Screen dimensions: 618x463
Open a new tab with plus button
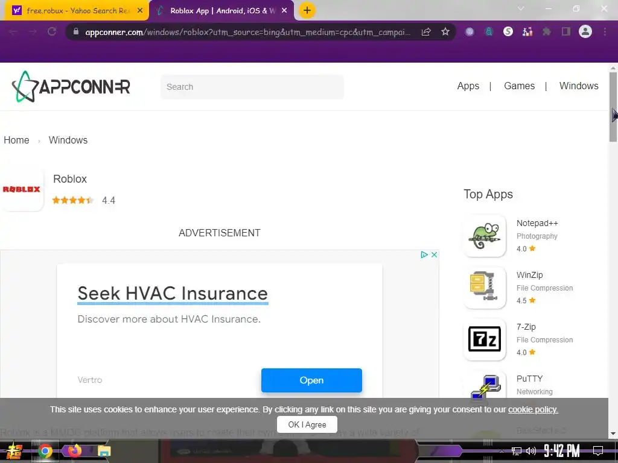pos(307,10)
